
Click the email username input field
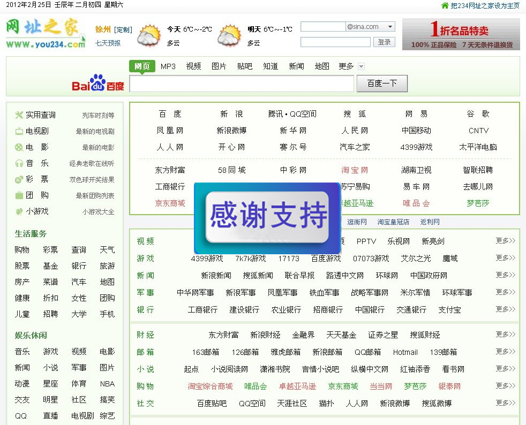pyautogui.click(x=323, y=26)
